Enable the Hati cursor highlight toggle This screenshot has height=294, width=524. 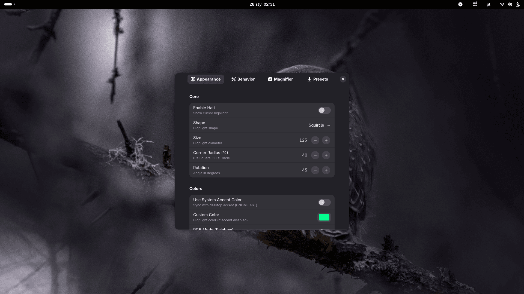coord(324,110)
